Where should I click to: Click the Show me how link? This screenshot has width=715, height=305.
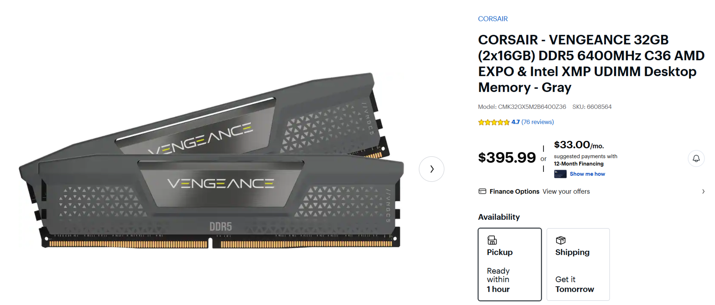click(587, 174)
